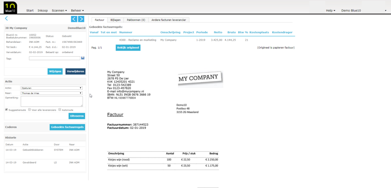
Task: Click the Blue10 logo icon
Action: [11, 7]
